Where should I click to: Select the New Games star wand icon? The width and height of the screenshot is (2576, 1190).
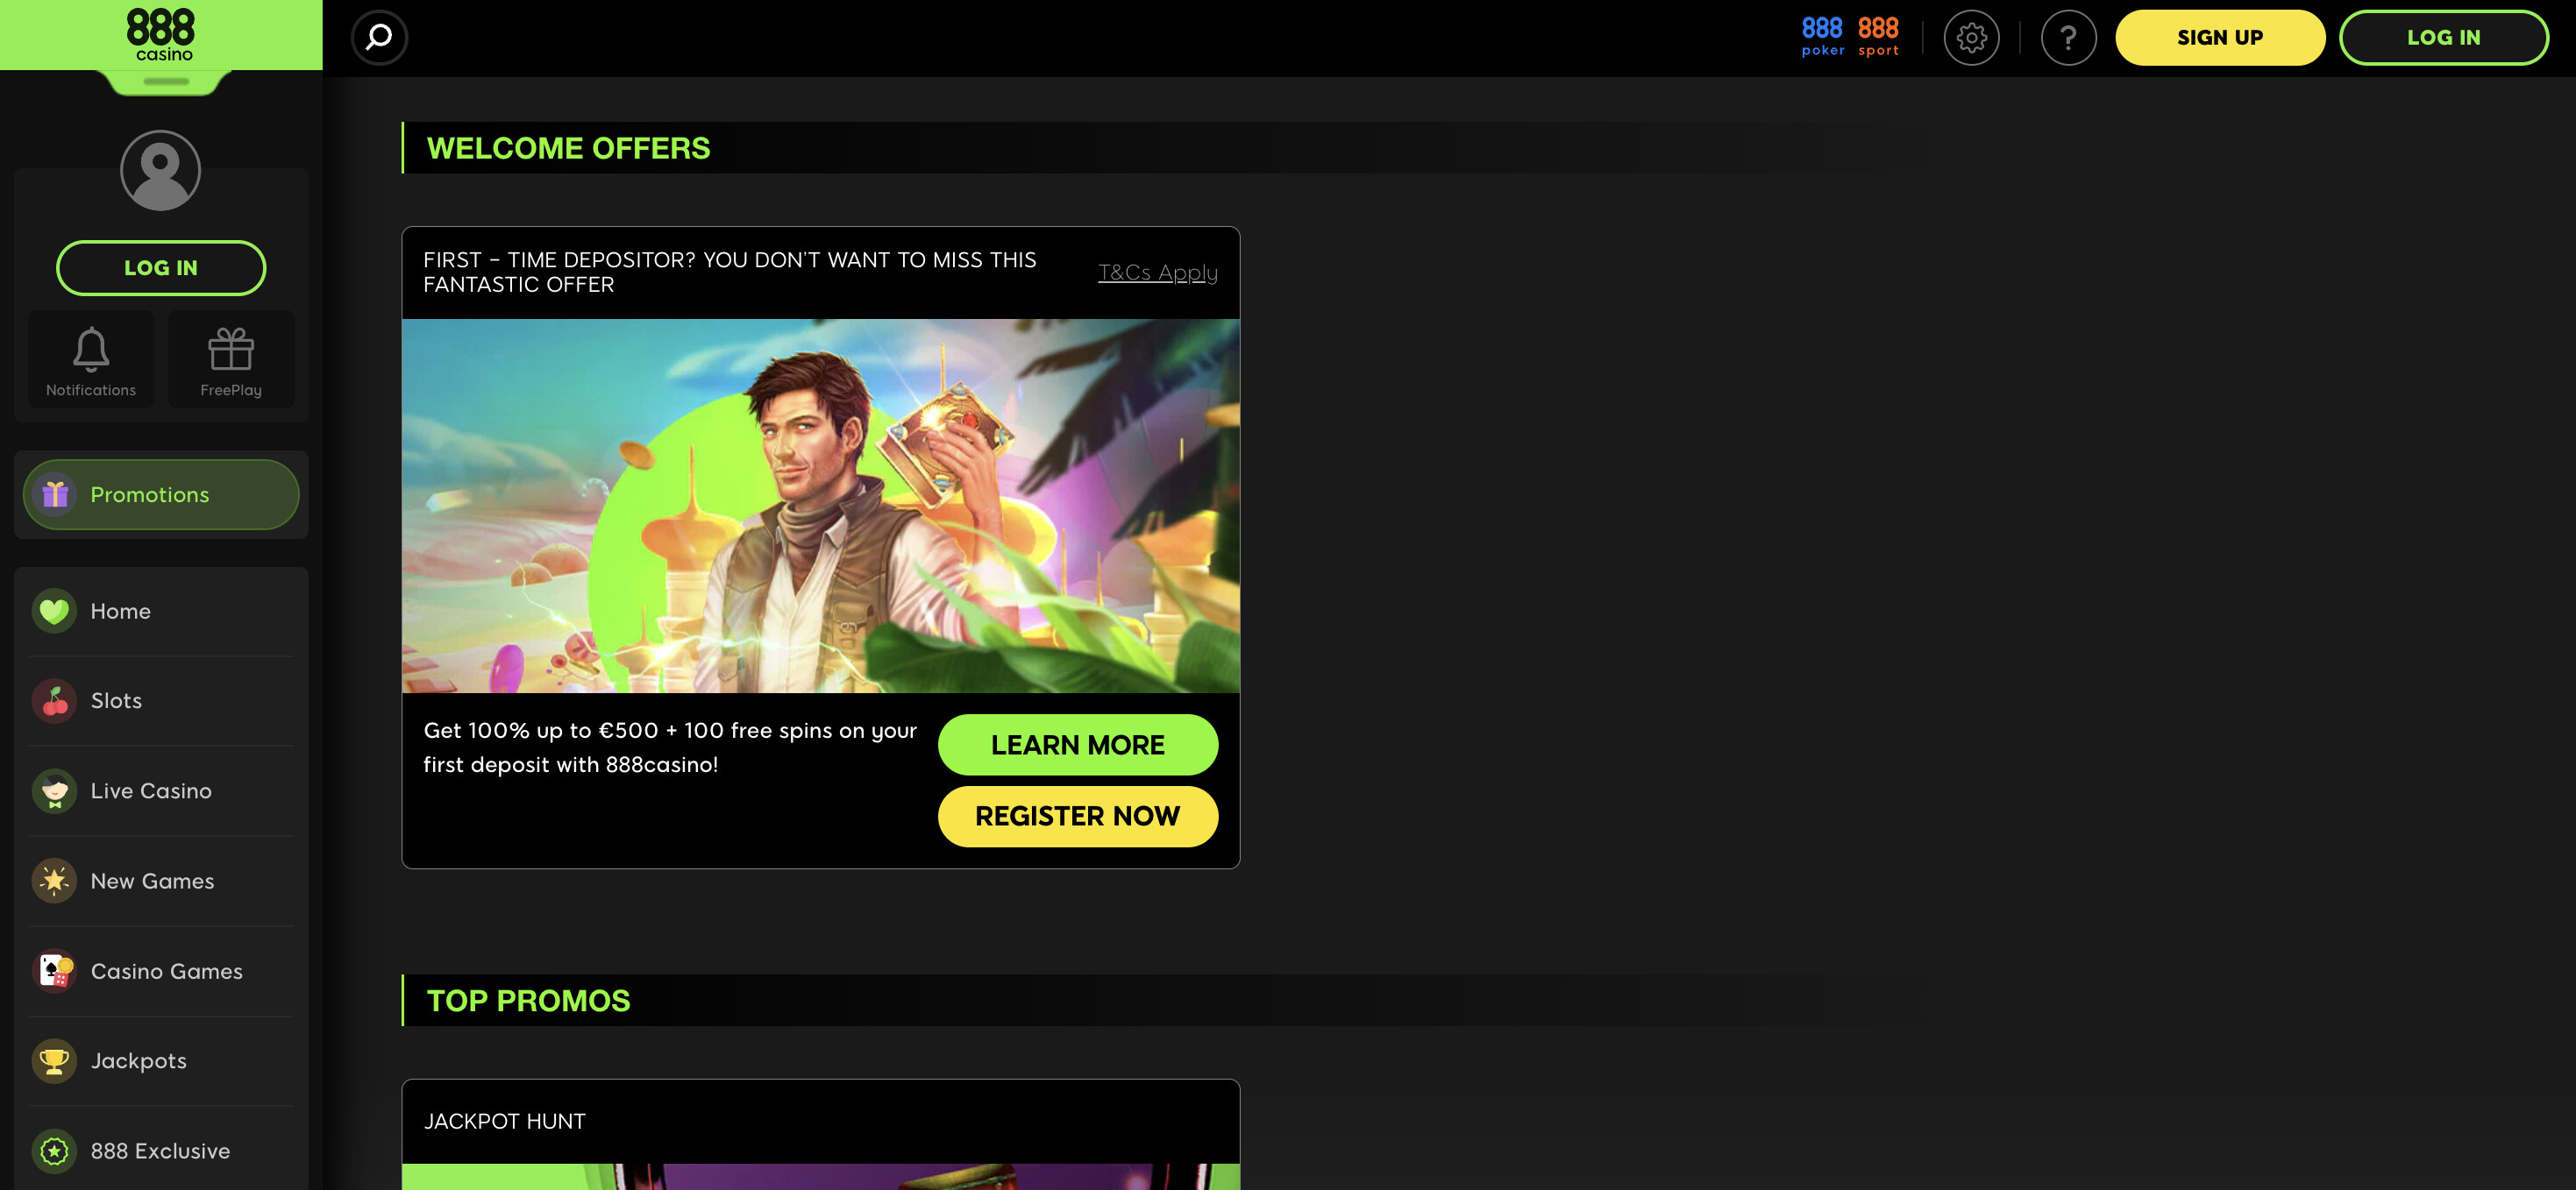tap(55, 881)
